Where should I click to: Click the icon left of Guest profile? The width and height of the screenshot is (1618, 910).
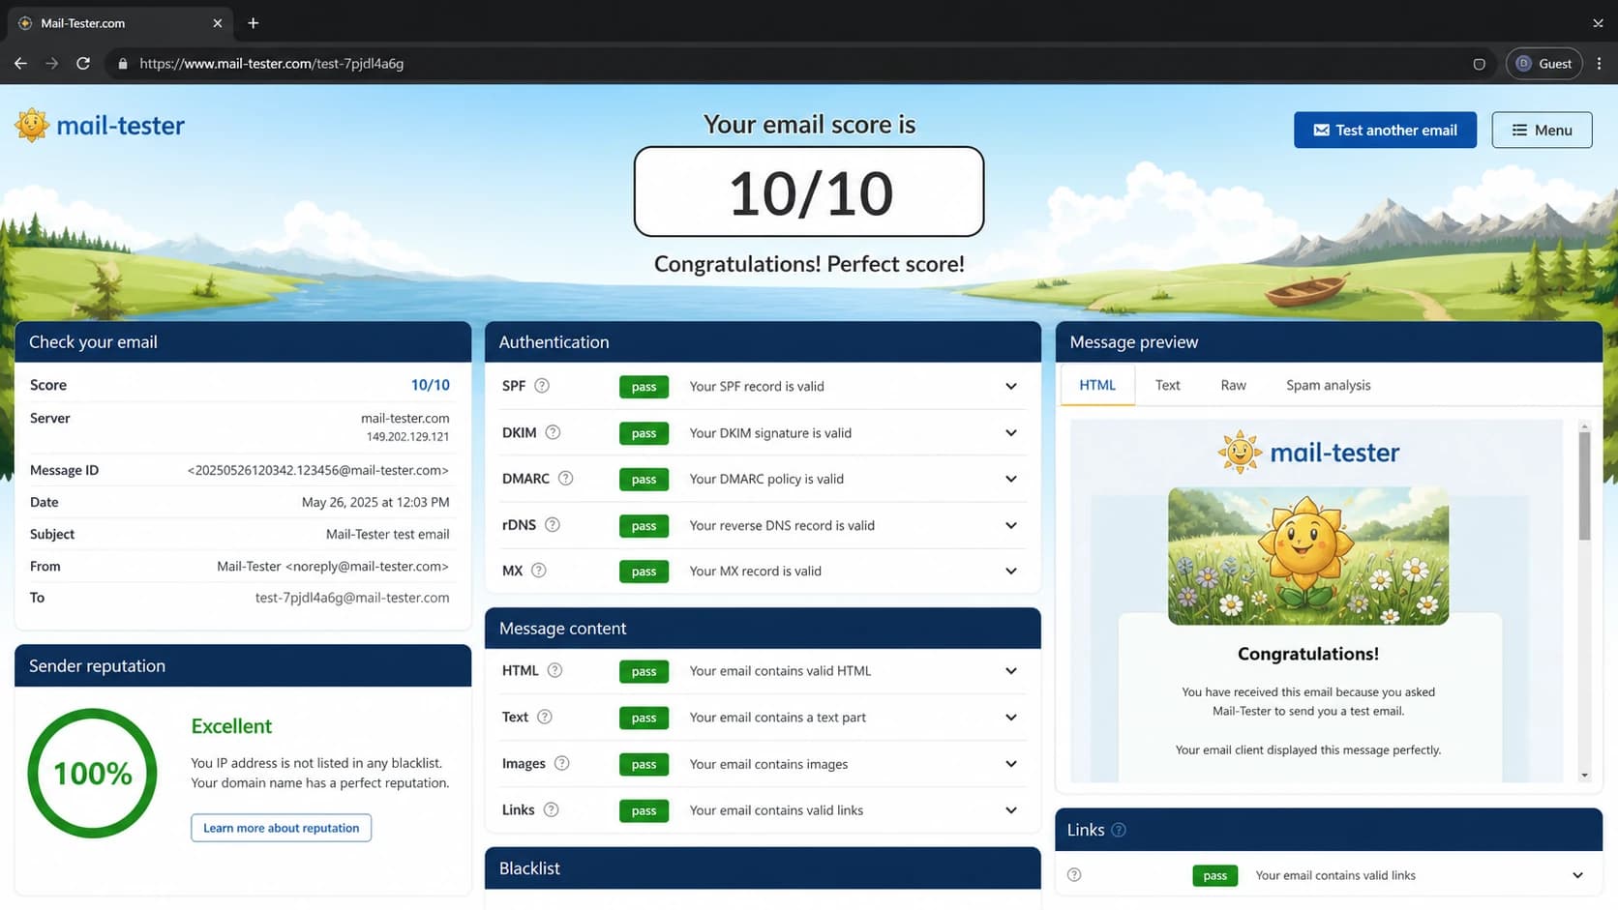coord(1479,64)
